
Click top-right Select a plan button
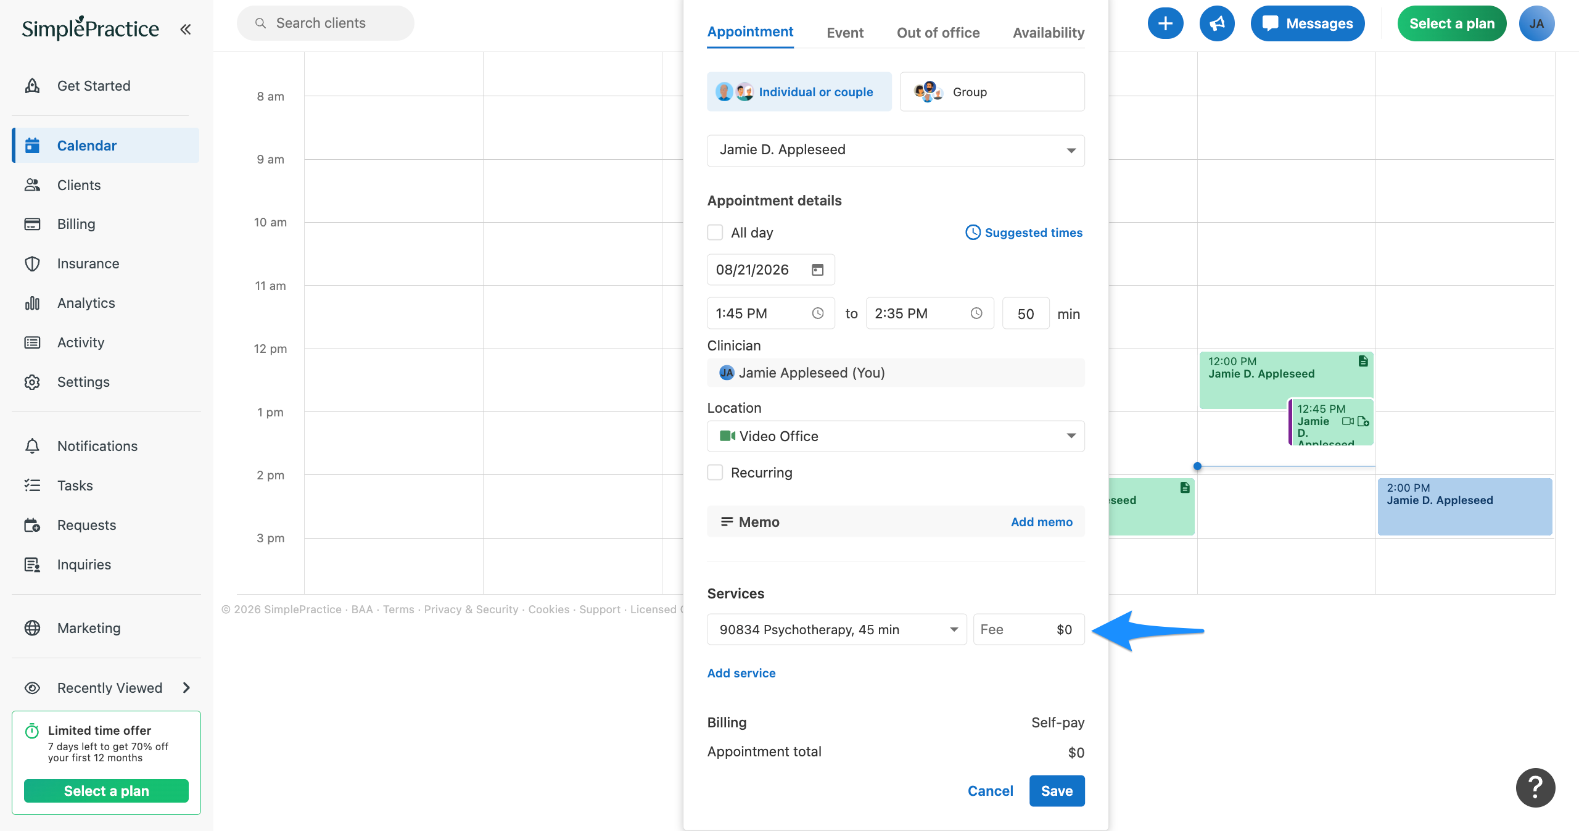coord(1451,23)
